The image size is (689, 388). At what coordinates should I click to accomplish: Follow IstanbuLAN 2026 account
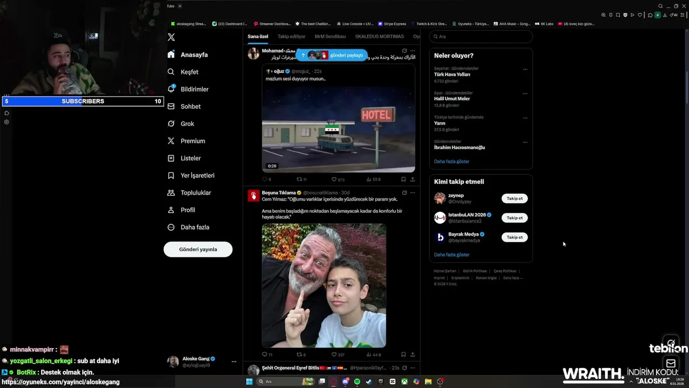pos(515,218)
